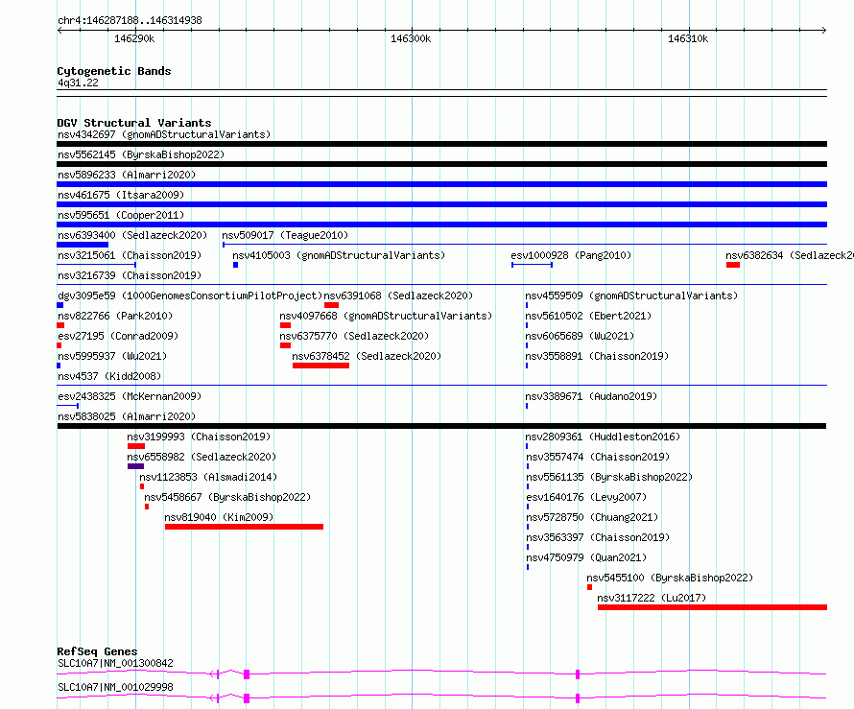Click the esv1000928 Pang2010 interval glyph
This screenshot has width=854, height=709.
coord(533,265)
